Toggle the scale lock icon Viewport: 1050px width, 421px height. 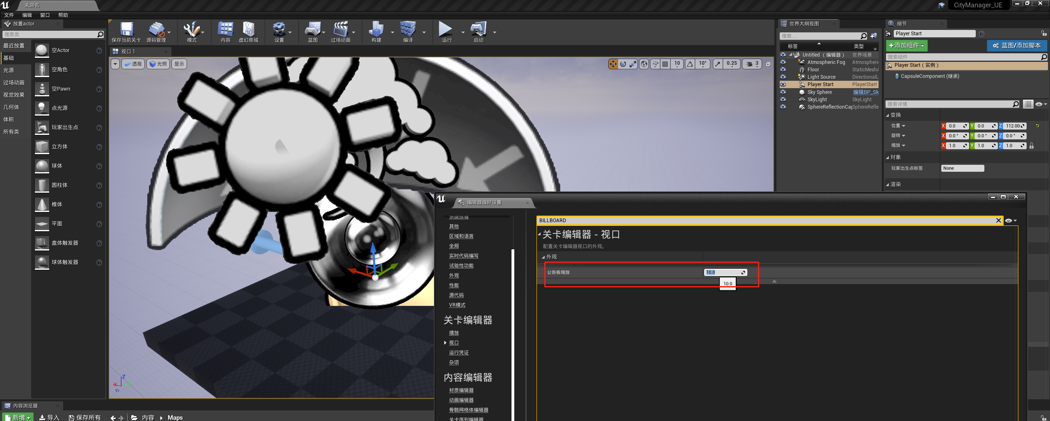[x=1031, y=146]
